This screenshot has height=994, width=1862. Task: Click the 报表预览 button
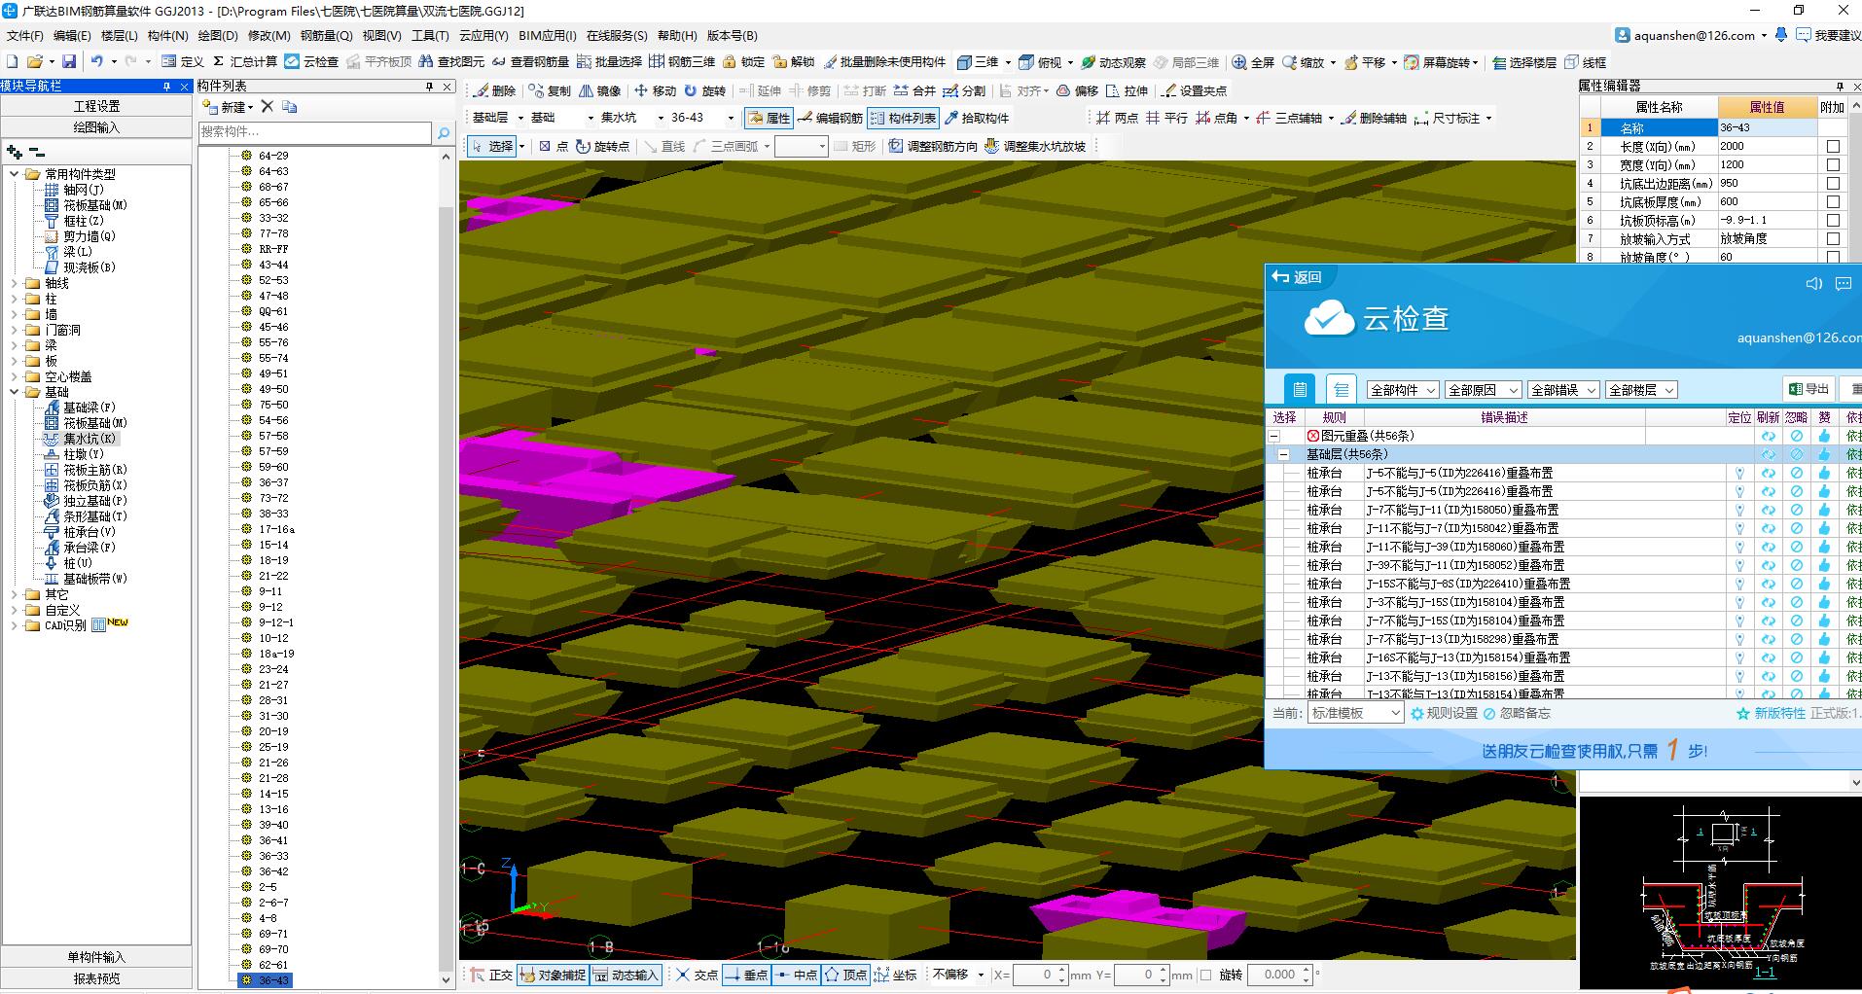pyautogui.click(x=96, y=978)
